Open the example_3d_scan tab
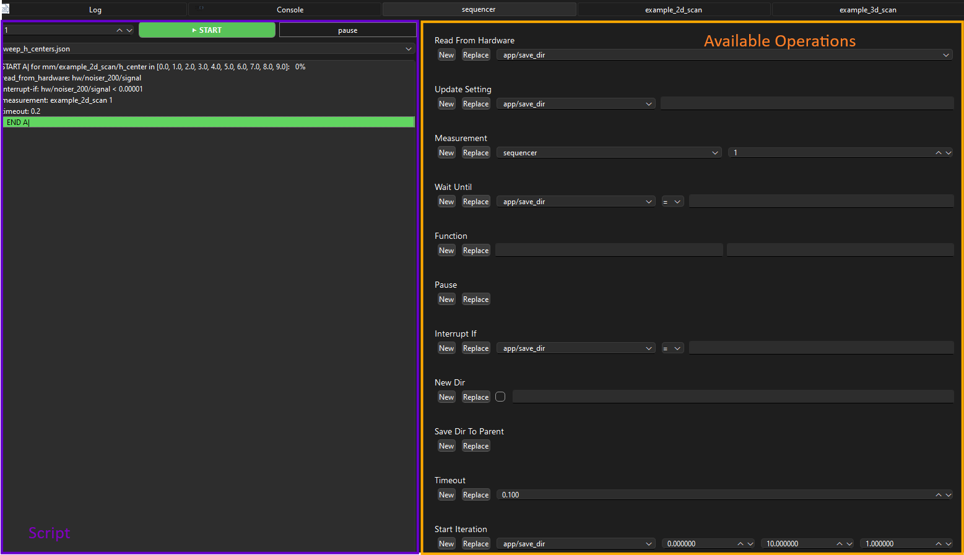964x555 pixels. point(867,9)
